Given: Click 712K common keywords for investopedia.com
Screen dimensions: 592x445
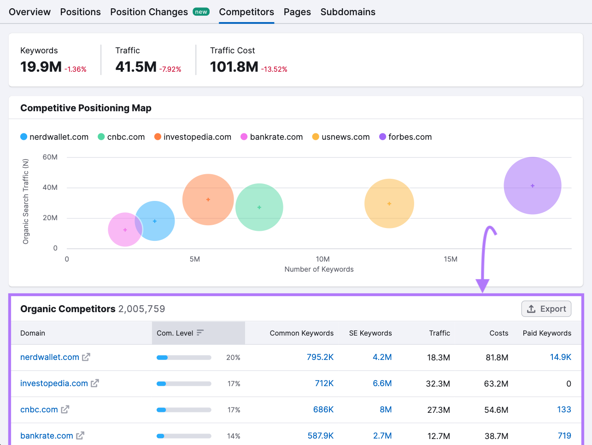Looking at the screenshot, I should pos(324,383).
